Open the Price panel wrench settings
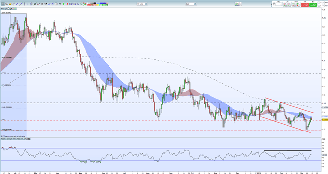Screen dimensions: 328x174 6,9
